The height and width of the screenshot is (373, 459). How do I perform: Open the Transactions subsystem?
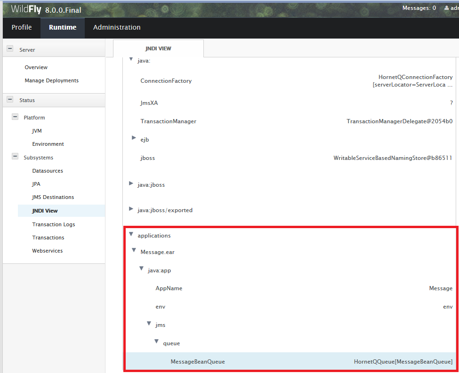(48, 238)
